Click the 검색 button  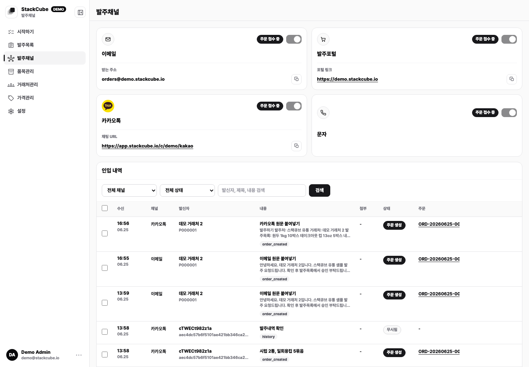(x=320, y=190)
